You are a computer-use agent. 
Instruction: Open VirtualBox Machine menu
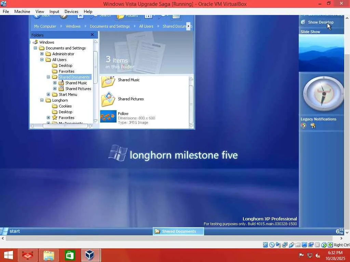tap(22, 11)
